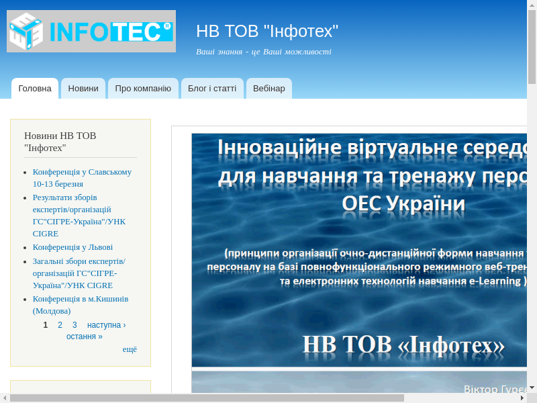Switch to the Новини tab

(x=83, y=89)
